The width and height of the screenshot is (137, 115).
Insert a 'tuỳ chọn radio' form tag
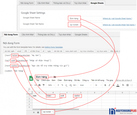pyautogui.click(x=102, y=51)
